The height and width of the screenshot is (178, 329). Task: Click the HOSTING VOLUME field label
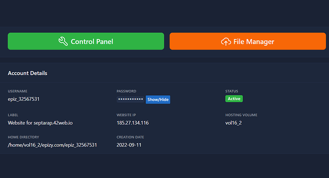[241, 115]
